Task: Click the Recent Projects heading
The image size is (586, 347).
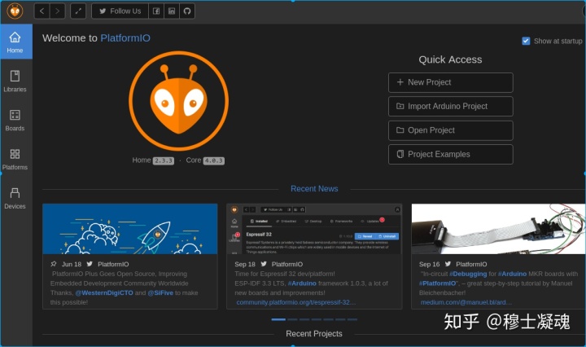Action: pos(314,333)
